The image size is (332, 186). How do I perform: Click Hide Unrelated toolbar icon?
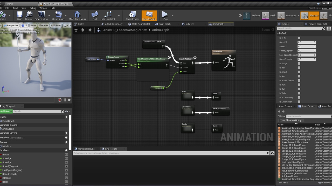click(x=108, y=16)
